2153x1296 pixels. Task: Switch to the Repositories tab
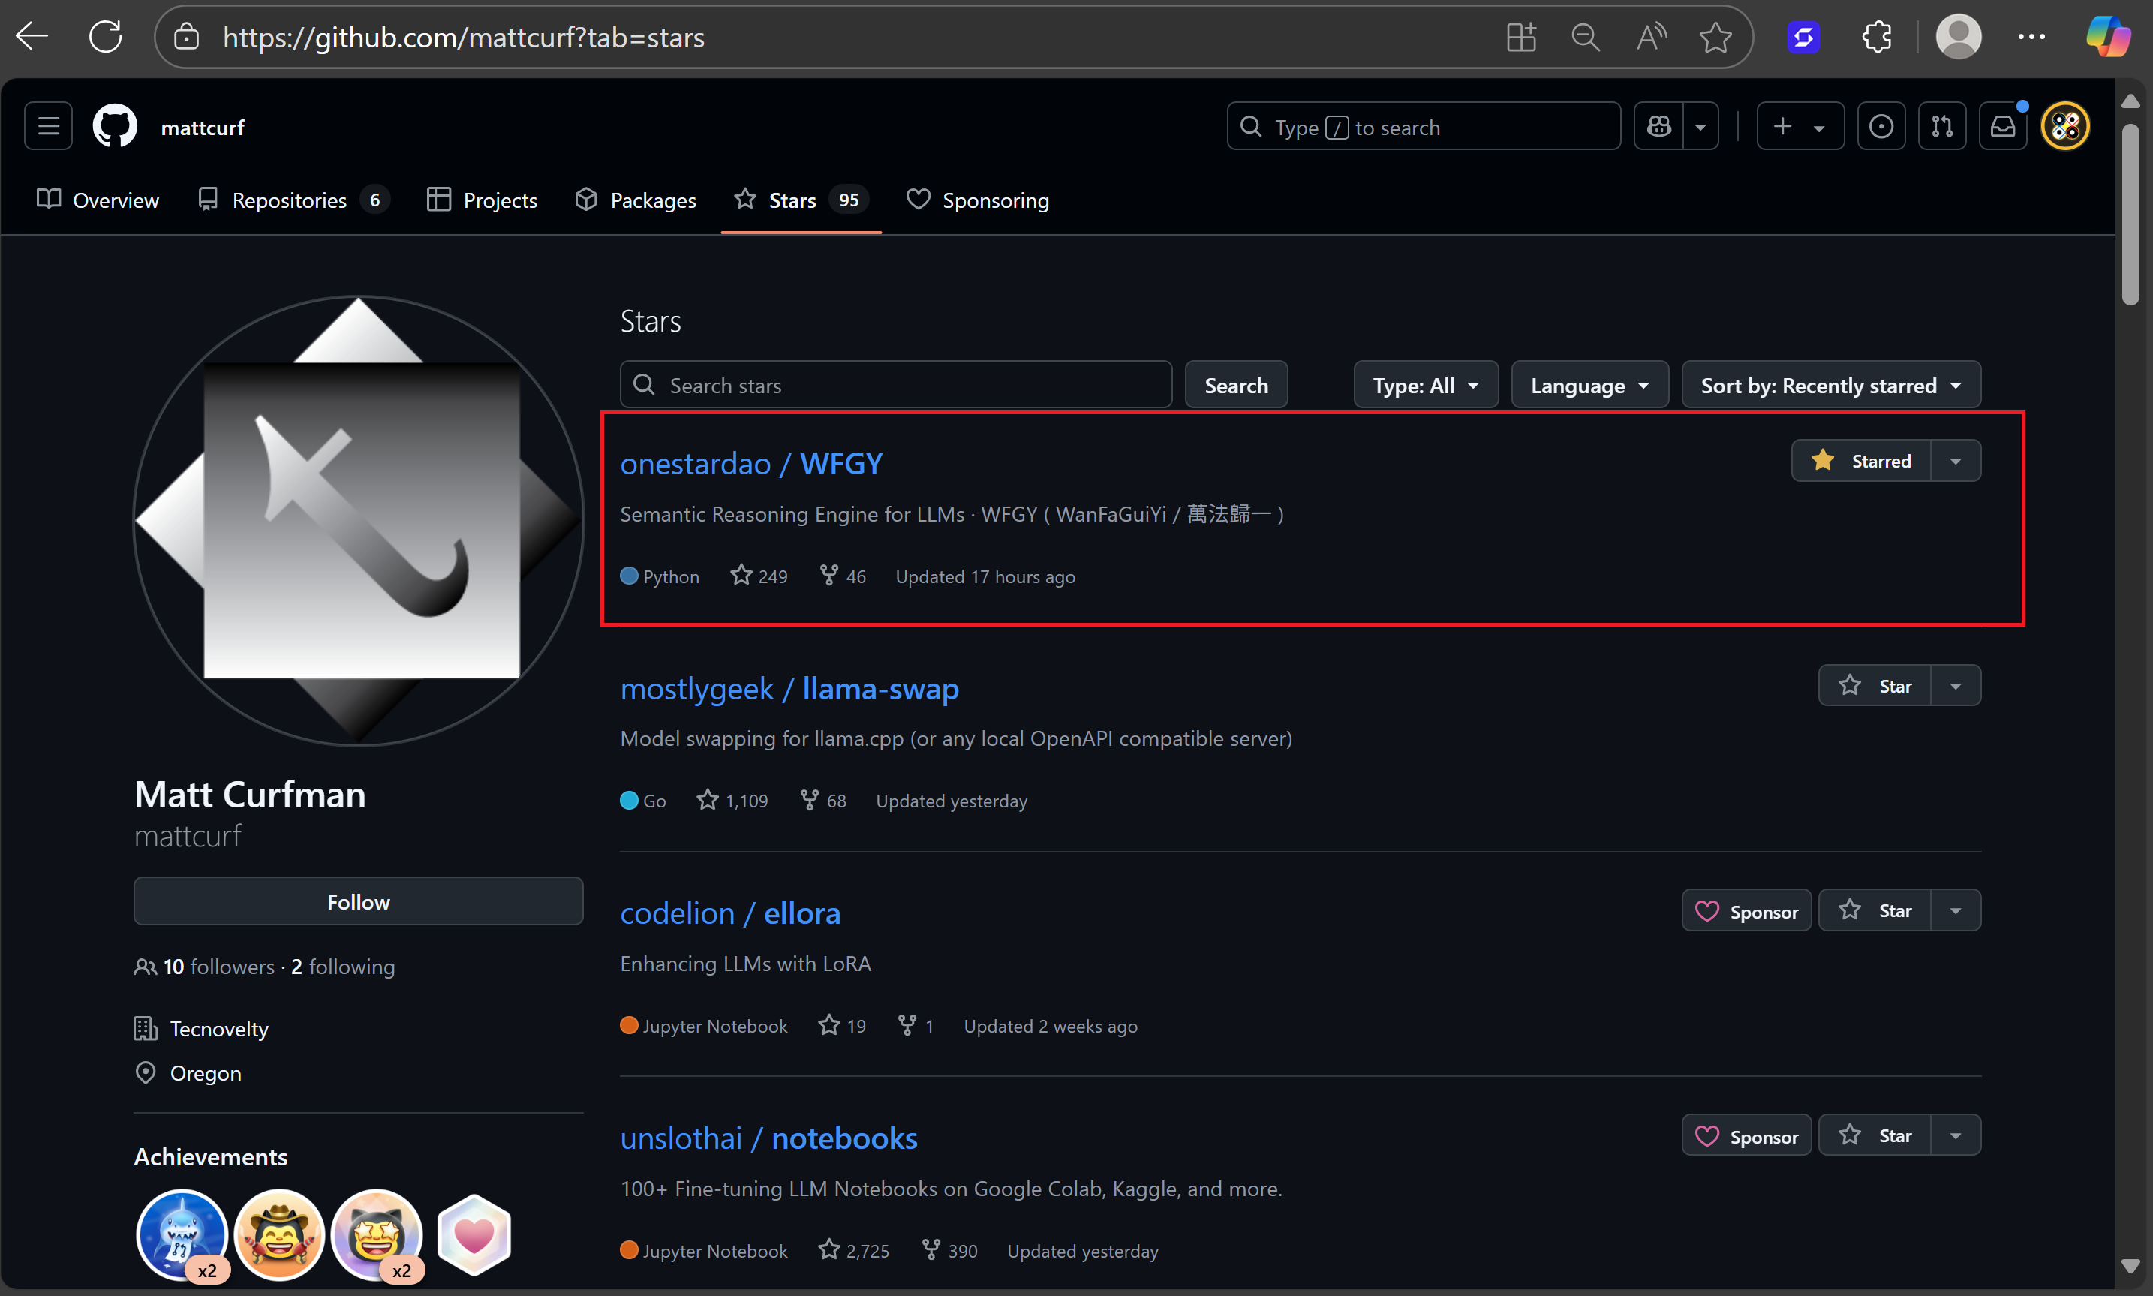pos(288,200)
